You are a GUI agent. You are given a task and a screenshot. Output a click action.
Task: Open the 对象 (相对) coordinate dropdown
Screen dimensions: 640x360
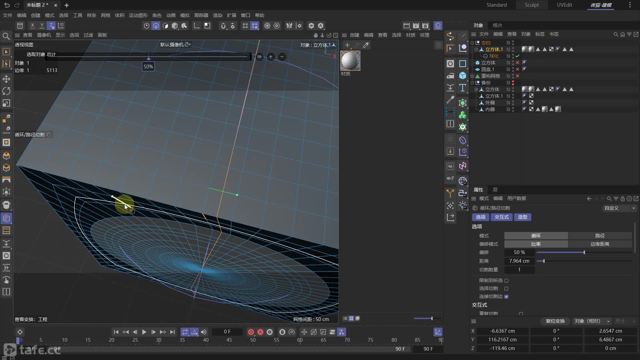coord(592,321)
